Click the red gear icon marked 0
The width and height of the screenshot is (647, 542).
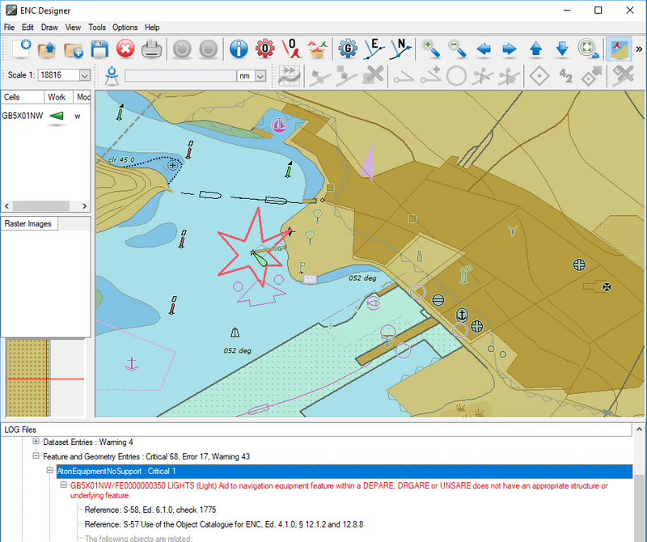(265, 49)
